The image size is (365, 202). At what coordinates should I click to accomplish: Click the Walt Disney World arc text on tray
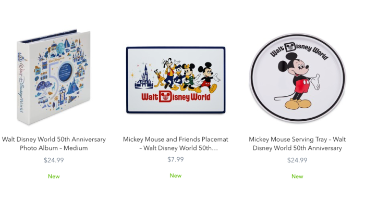[299, 51]
